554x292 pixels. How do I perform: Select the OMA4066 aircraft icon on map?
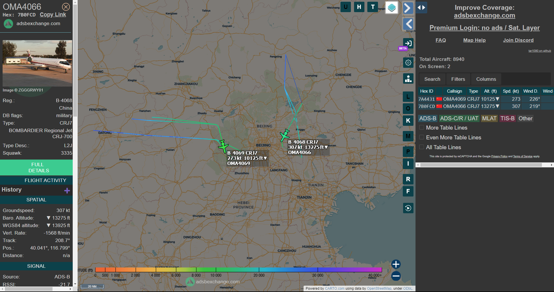(285, 135)
